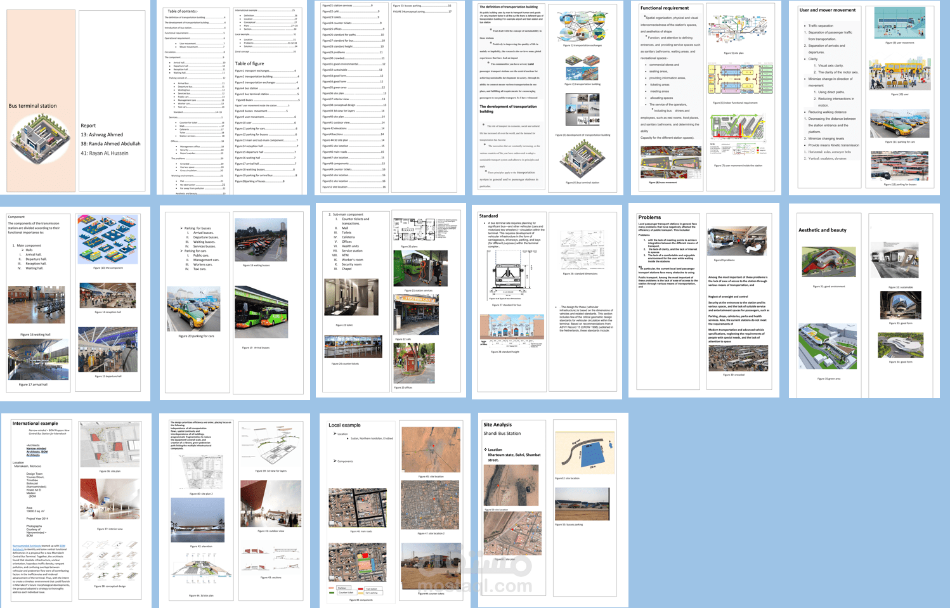Click the 'Figure 14 reception hall' photo
950x608 pixels.
click(108, 296)
